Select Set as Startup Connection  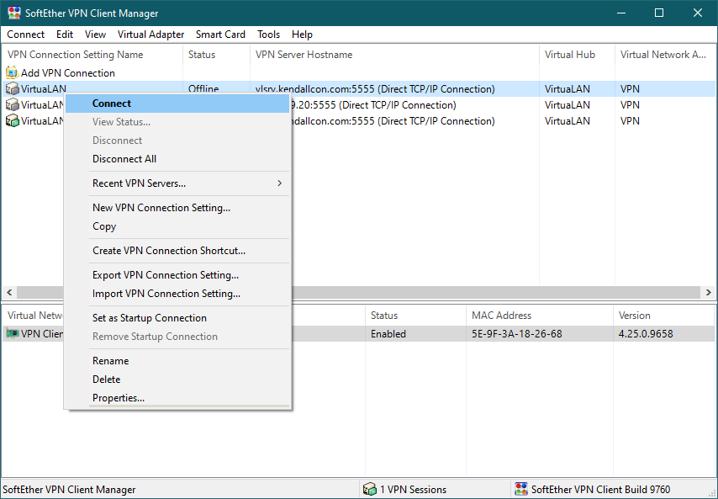click(150, 318)
